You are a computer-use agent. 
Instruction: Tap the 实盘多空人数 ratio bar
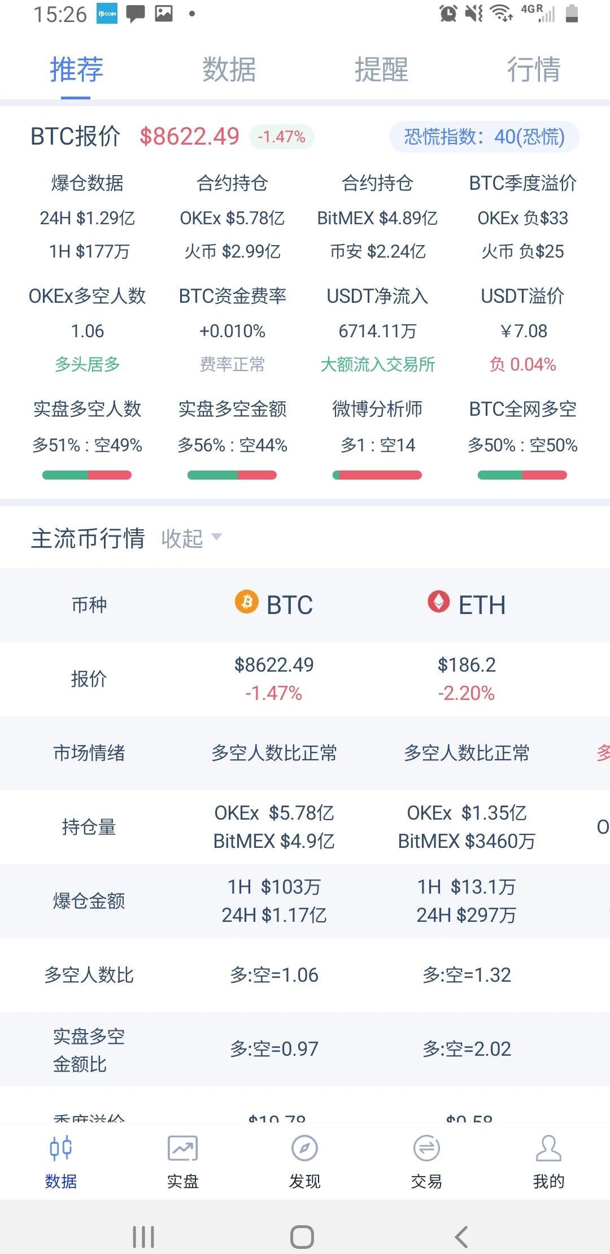(87, 475)
